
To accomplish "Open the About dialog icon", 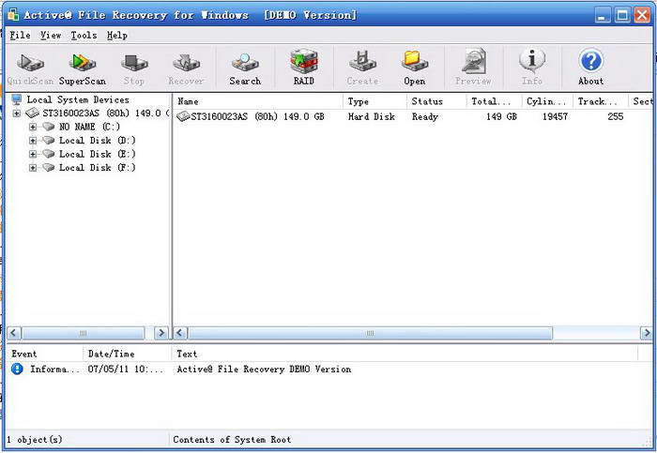I will 590,61.
